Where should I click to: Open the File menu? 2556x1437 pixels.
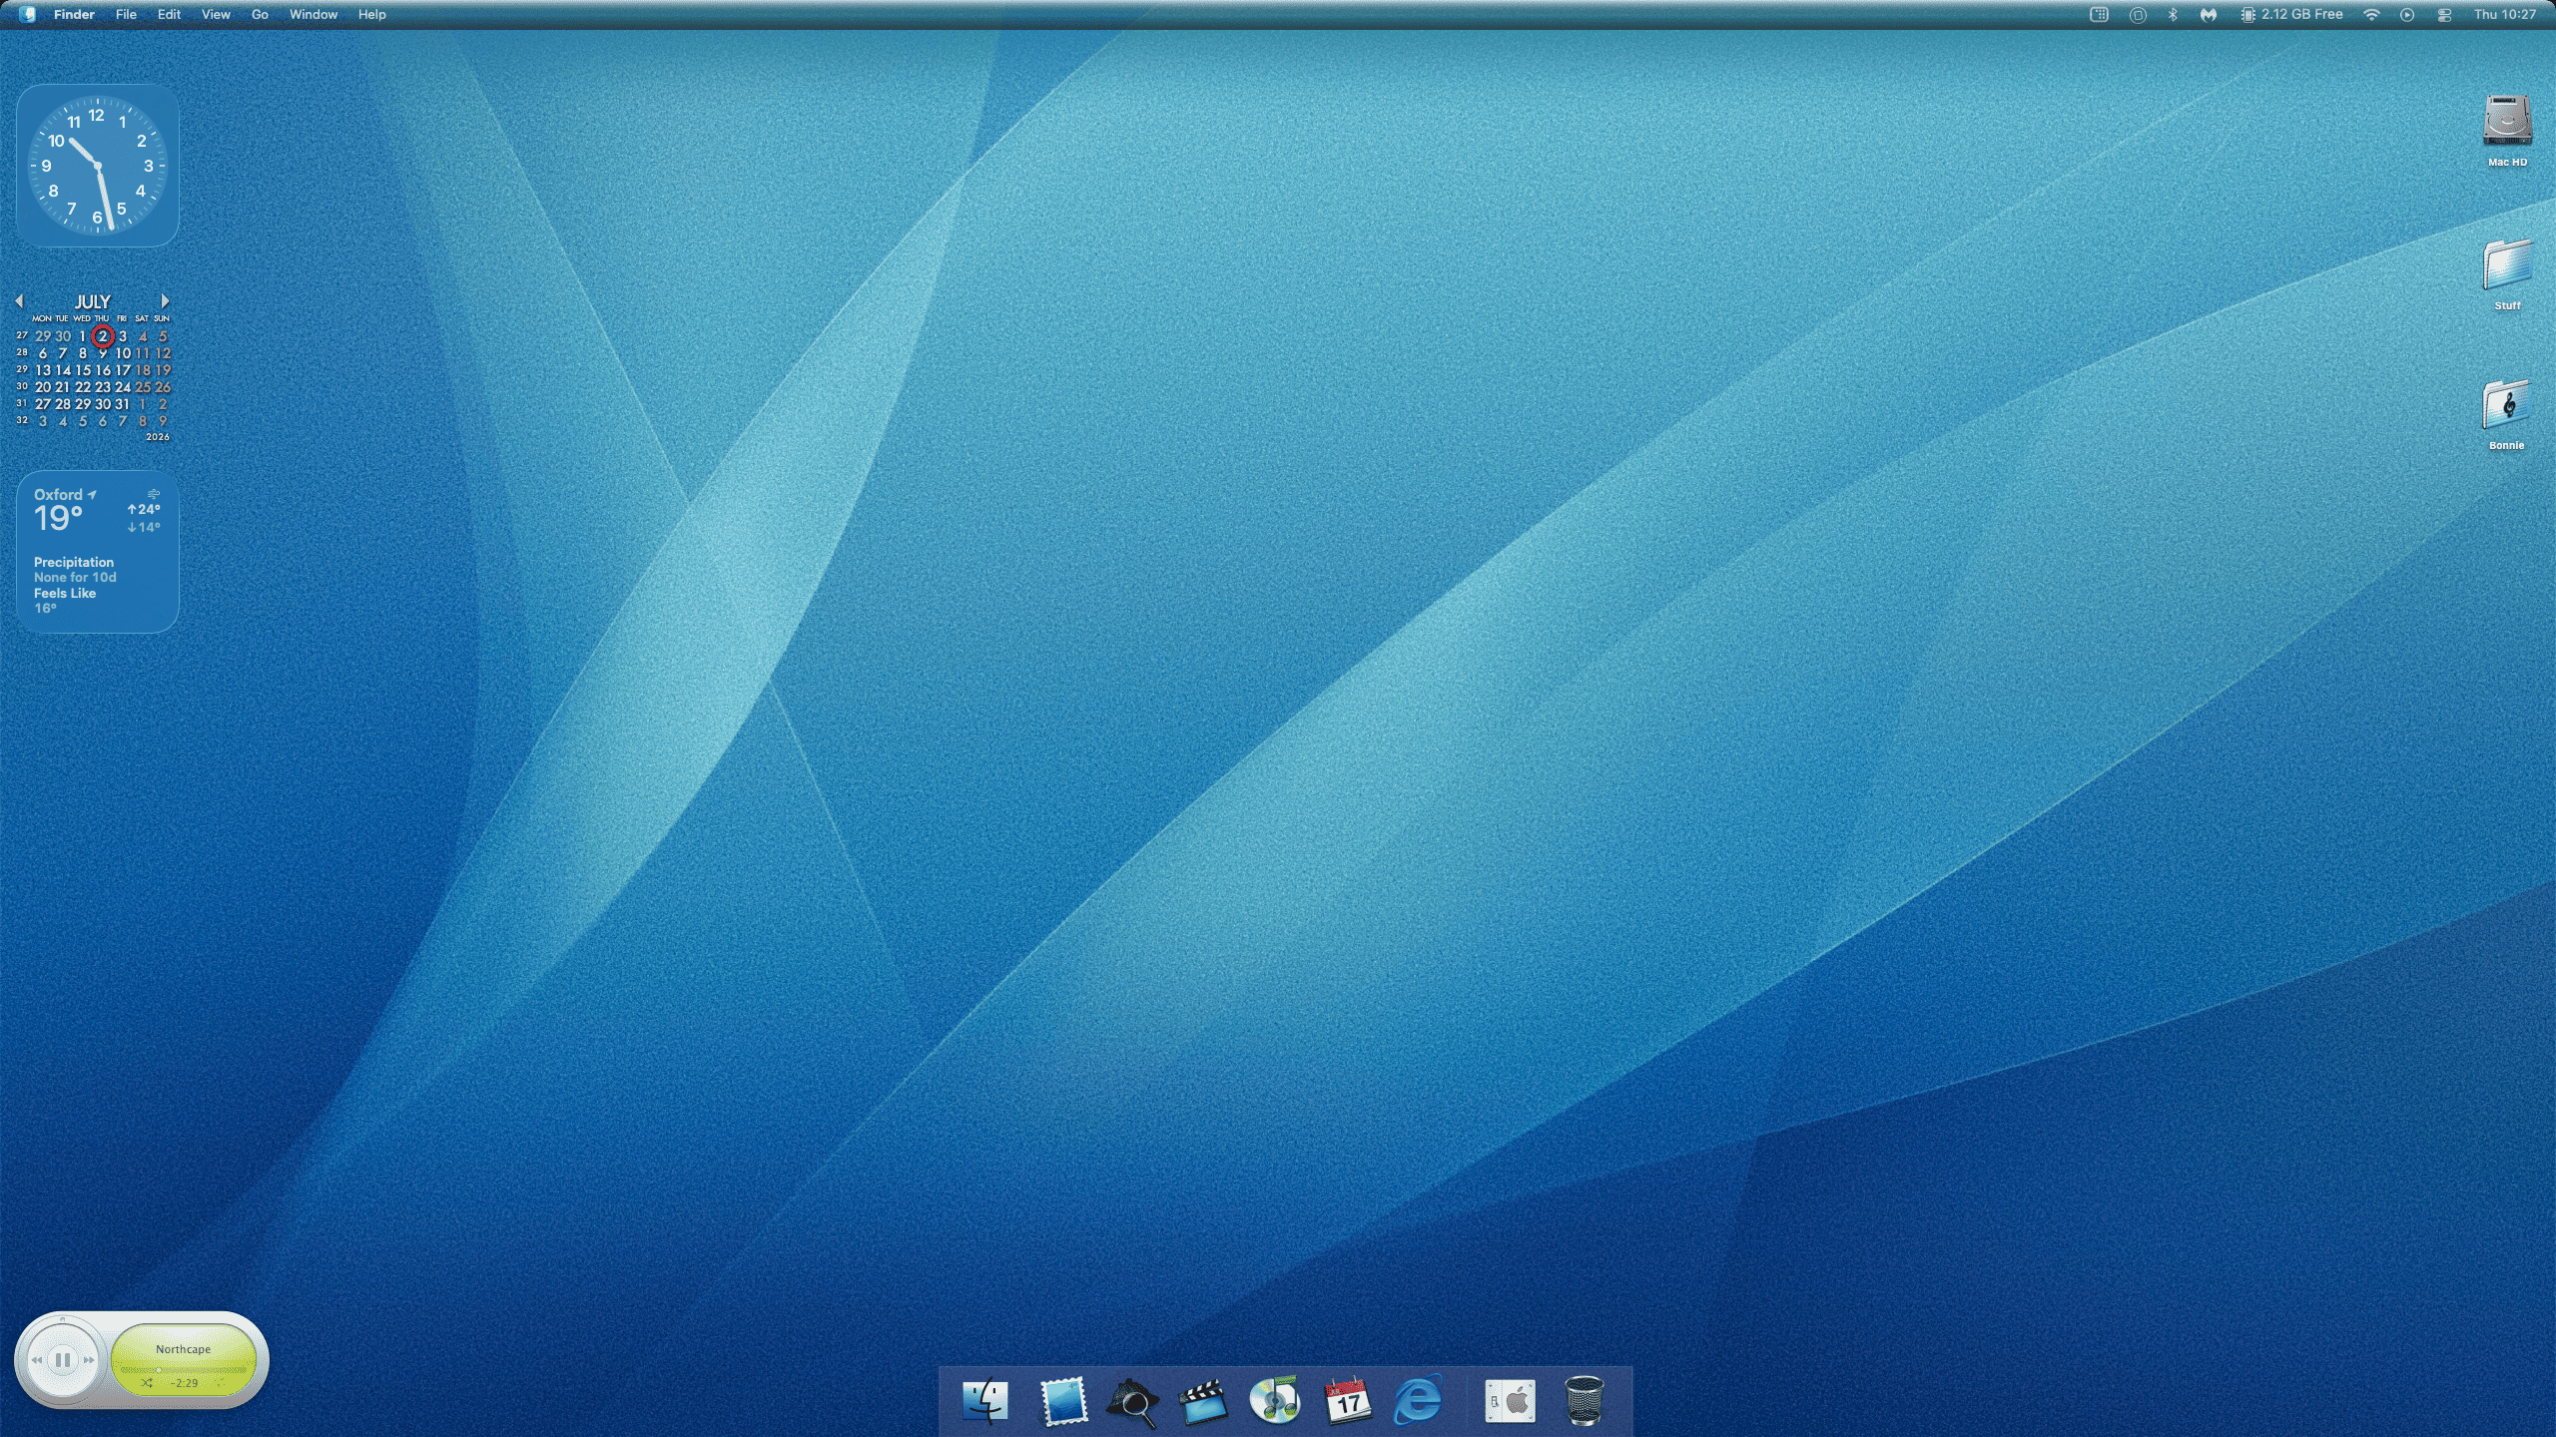(126, 14)
